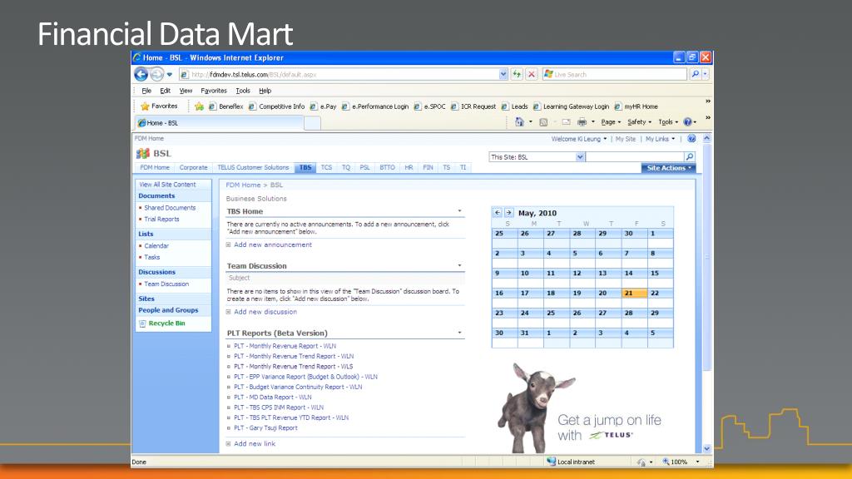The width and height of the screenshot is (852, 479).
Task: Switch to the FIN navigation tab
Action: coord(428,167)
